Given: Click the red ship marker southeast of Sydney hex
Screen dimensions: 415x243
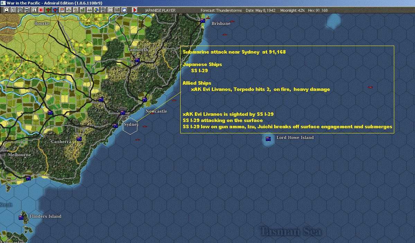Looking at the screenshot, I should coord(138,139).
